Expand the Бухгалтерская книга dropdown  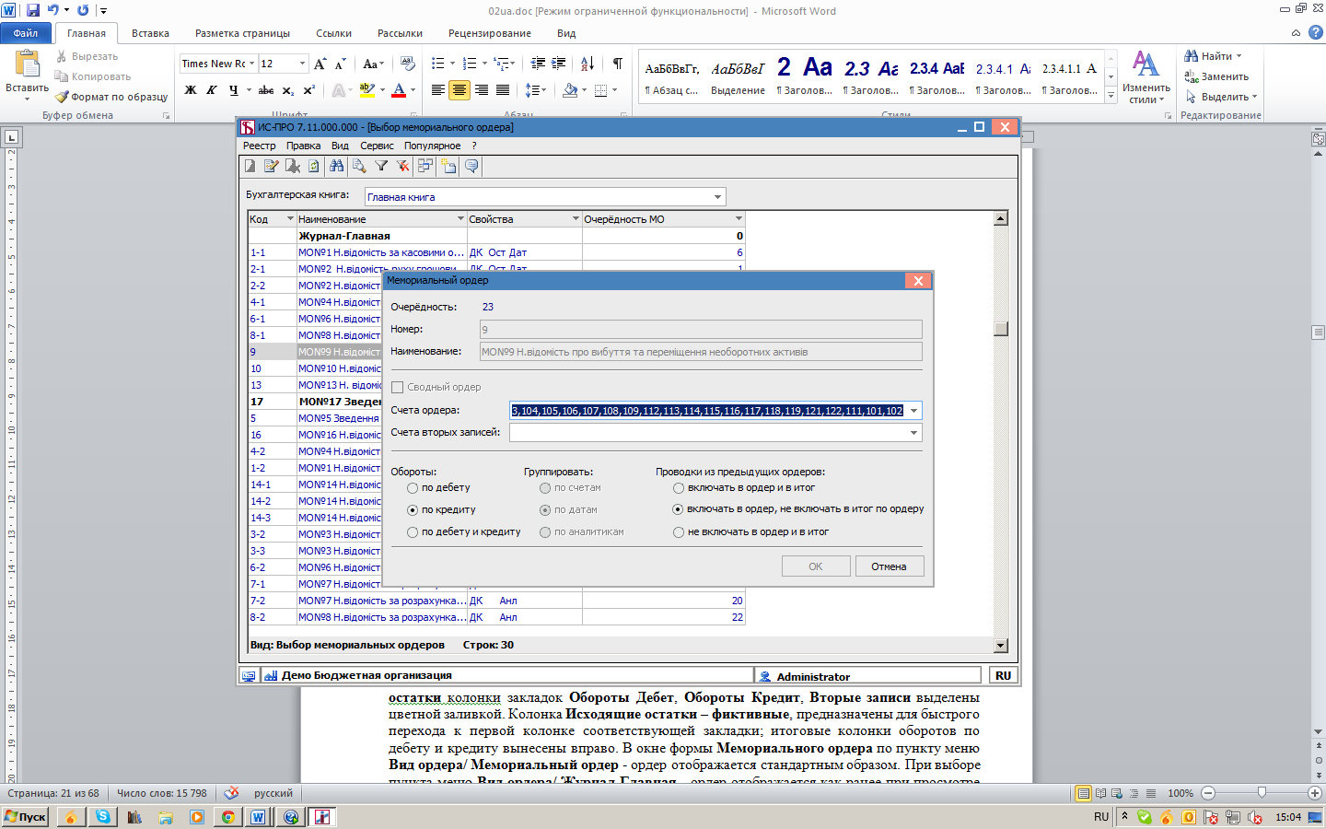point(717,197)
